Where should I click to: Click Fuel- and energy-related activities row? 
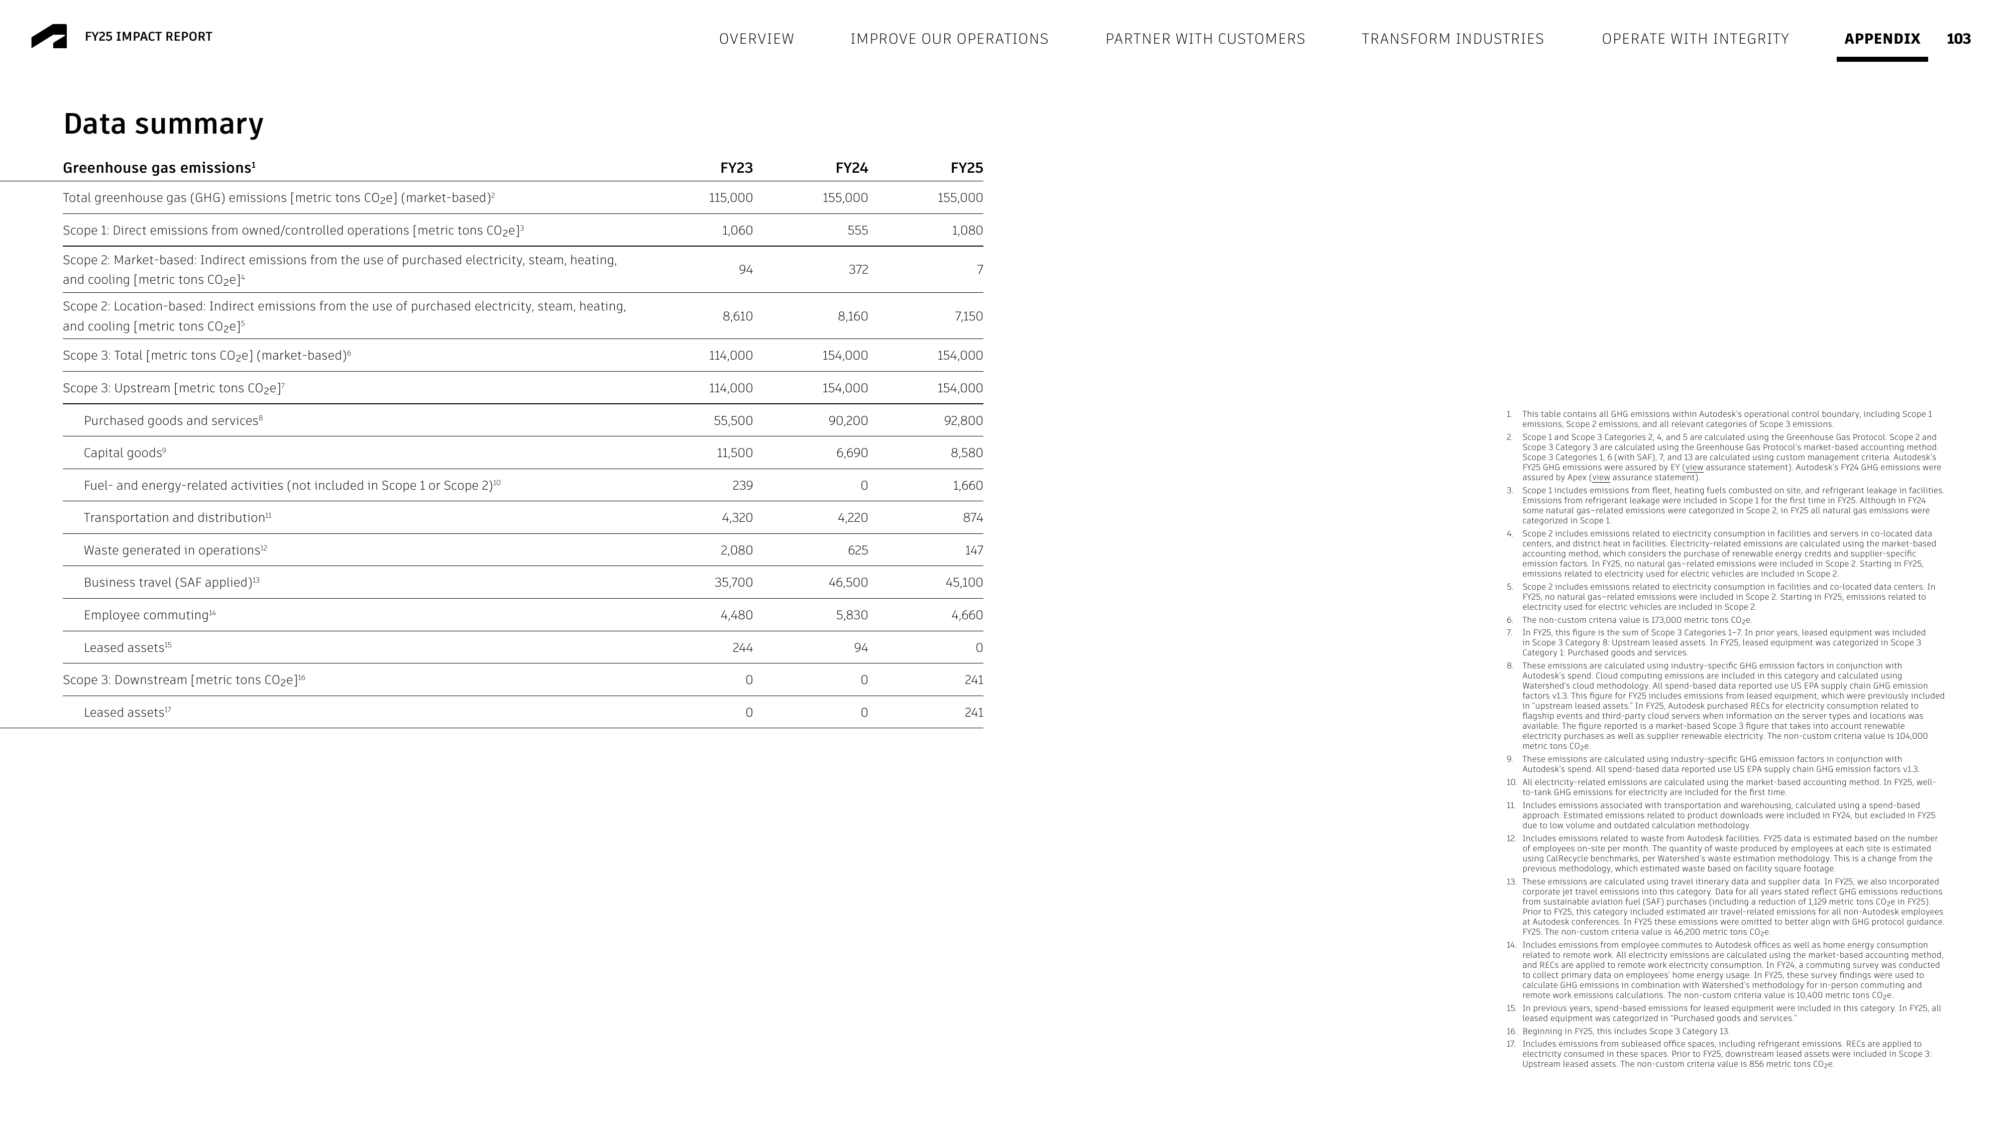point(522,486)
